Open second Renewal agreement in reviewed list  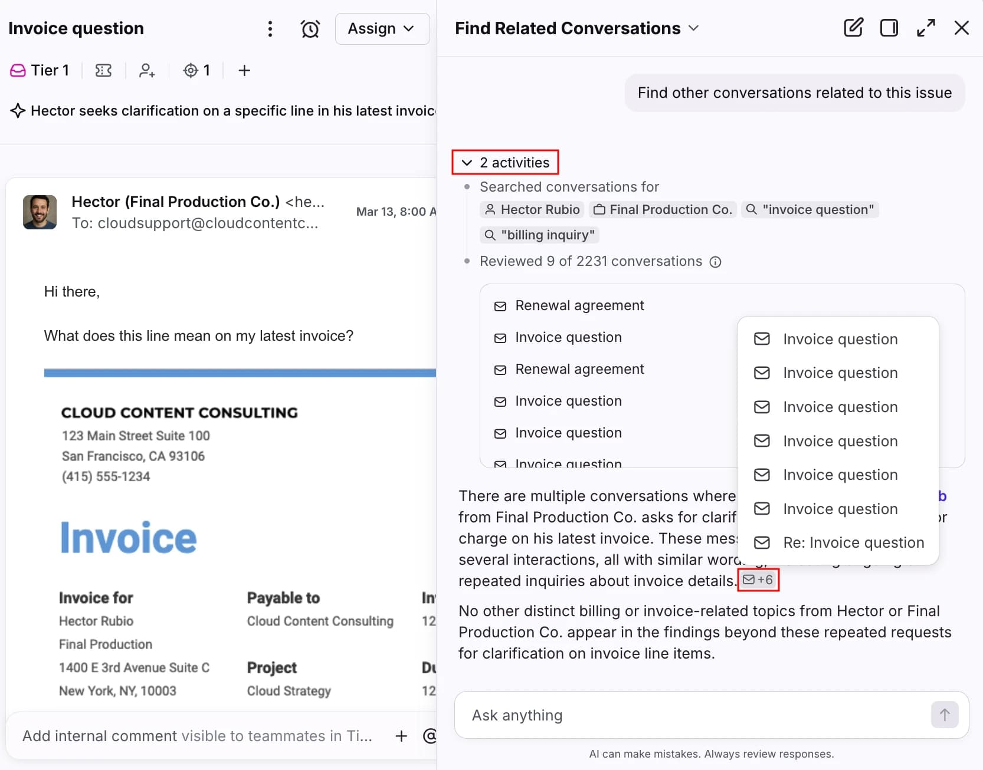point(569,369)
